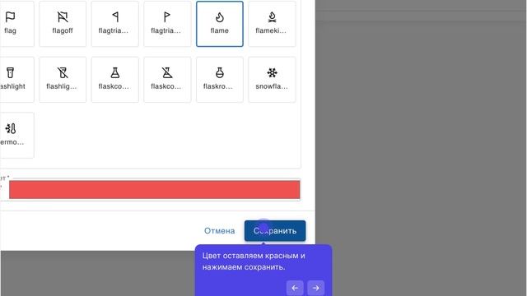
Task: Choose the crossed-out flashlight off icon
Action: (x=63, y=80)
